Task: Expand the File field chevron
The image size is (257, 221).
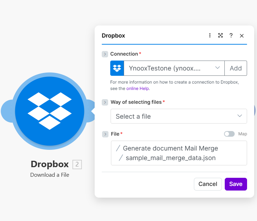Action: (x=105, y=134)
